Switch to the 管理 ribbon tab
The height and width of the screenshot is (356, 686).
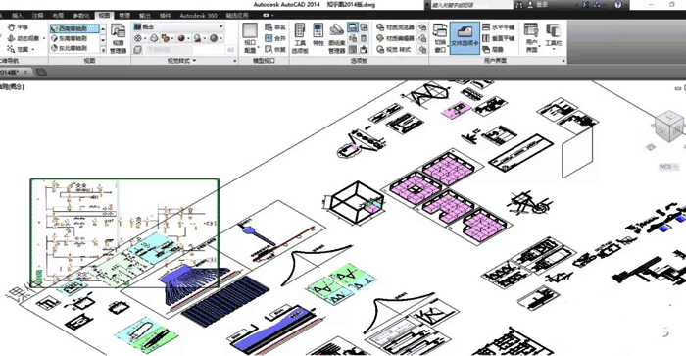(x=124, y=16)
